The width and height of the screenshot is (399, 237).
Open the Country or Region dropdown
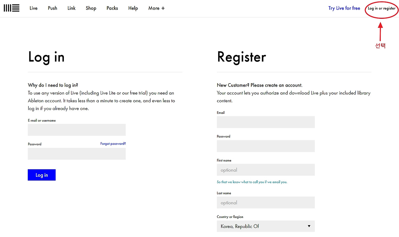(x=266, y=226)
